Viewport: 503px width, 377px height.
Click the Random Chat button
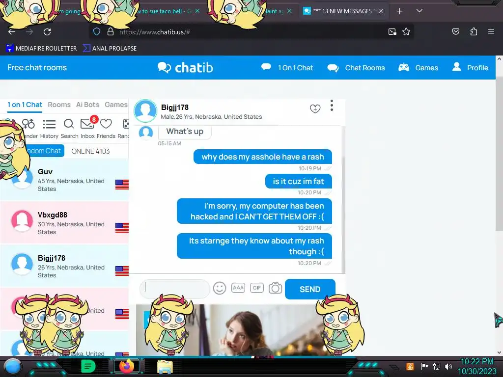[44, 151]
